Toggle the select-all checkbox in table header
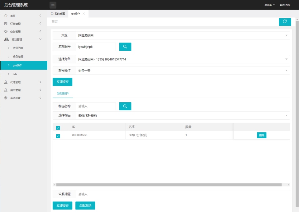Viewport: 299px width, 212px height. click(58, 128)
